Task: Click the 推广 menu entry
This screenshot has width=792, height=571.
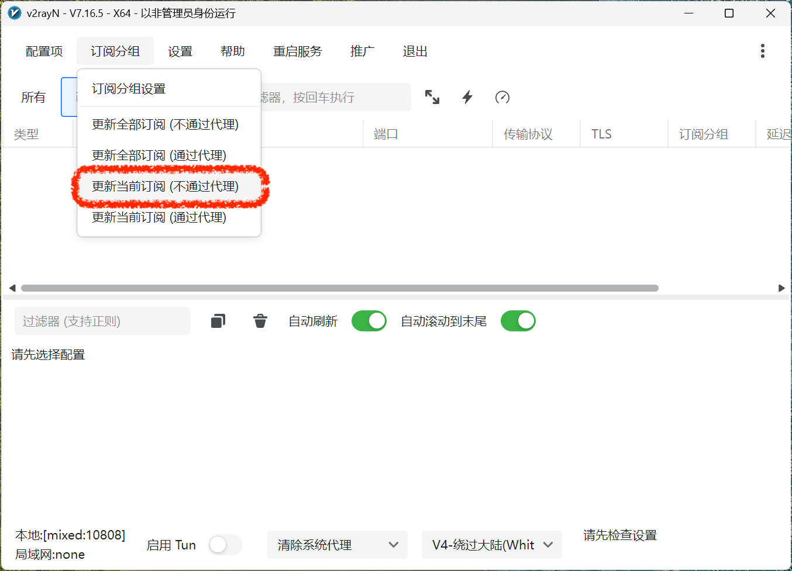Action: [363, 51]
